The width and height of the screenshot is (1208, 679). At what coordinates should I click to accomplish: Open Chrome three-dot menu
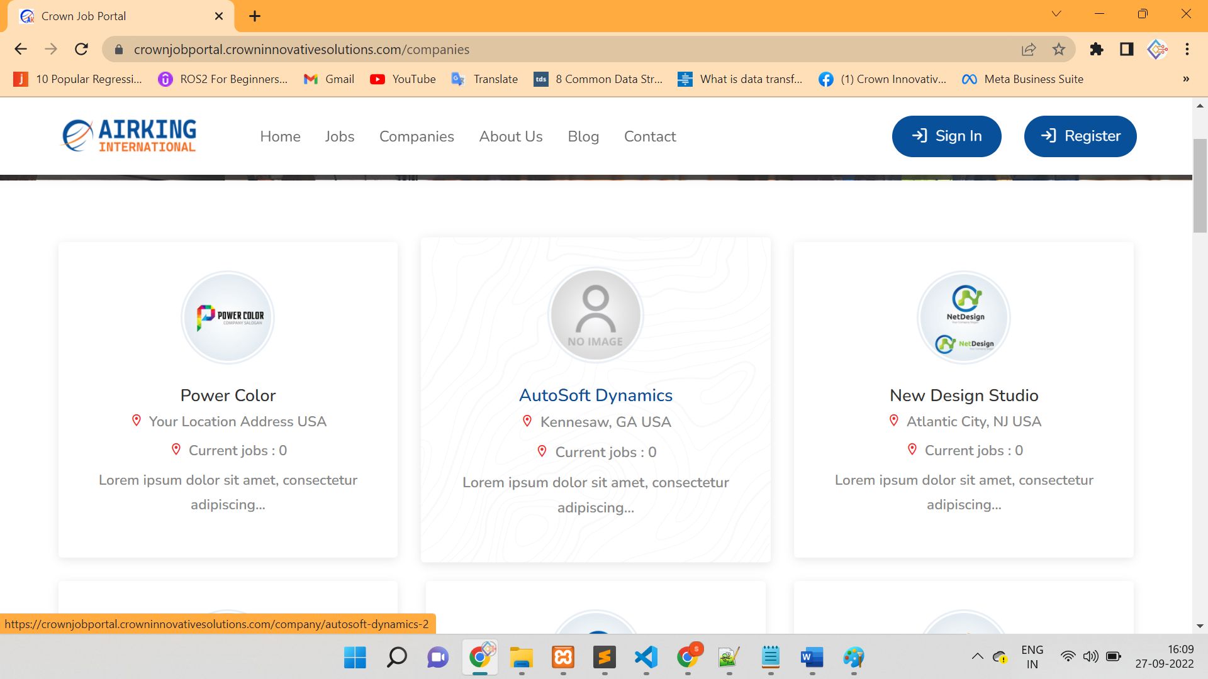click(1187, 49)
